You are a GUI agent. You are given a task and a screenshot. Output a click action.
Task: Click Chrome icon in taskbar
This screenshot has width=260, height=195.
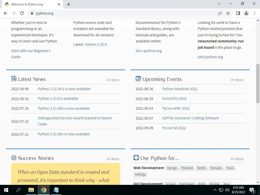click(44, 190)
